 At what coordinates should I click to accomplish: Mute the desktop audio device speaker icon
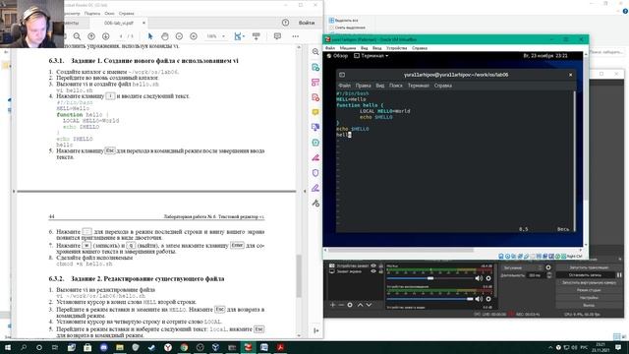coord(479,299)
